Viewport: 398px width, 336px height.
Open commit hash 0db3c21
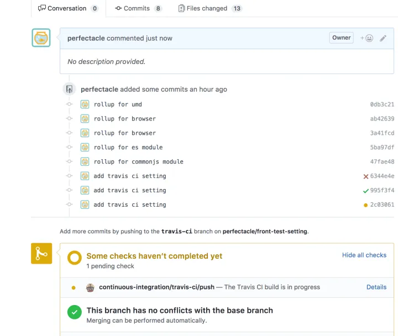[x=382, y=104]
